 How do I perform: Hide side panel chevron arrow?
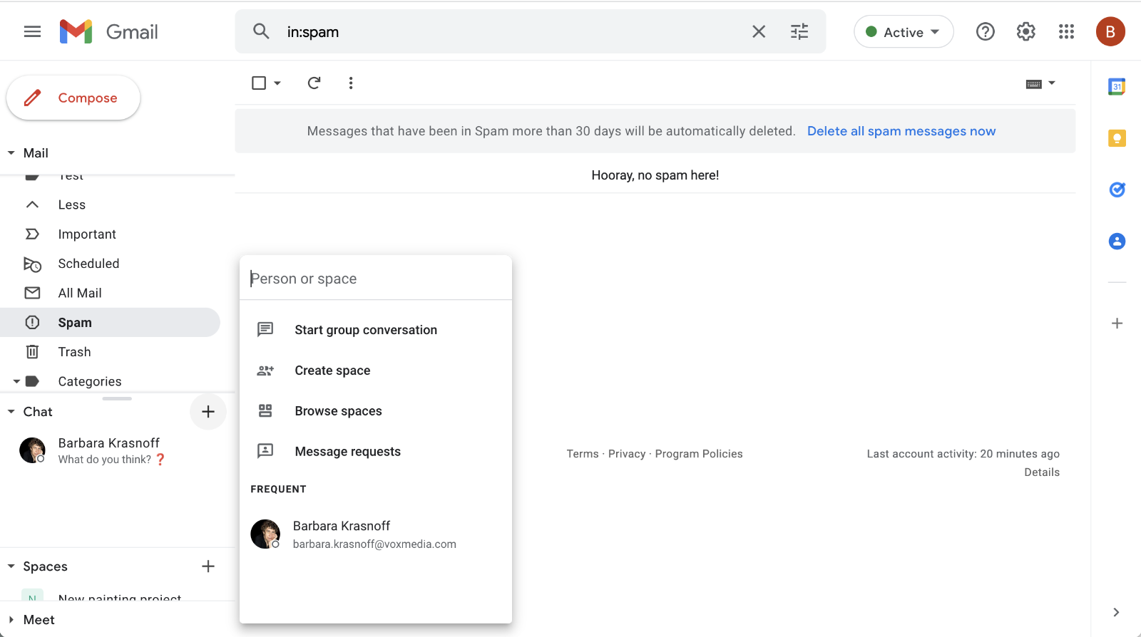coord(1116,612)
